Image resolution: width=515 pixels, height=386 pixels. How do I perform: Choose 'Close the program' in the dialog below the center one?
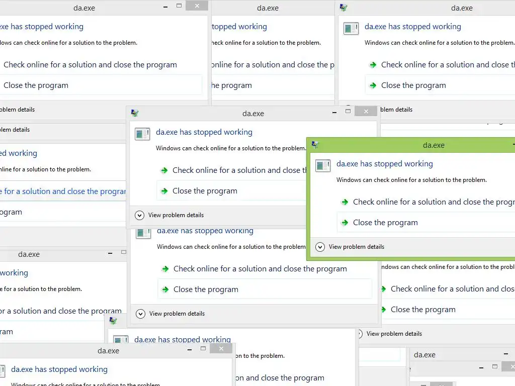click(x=265, y=289)
